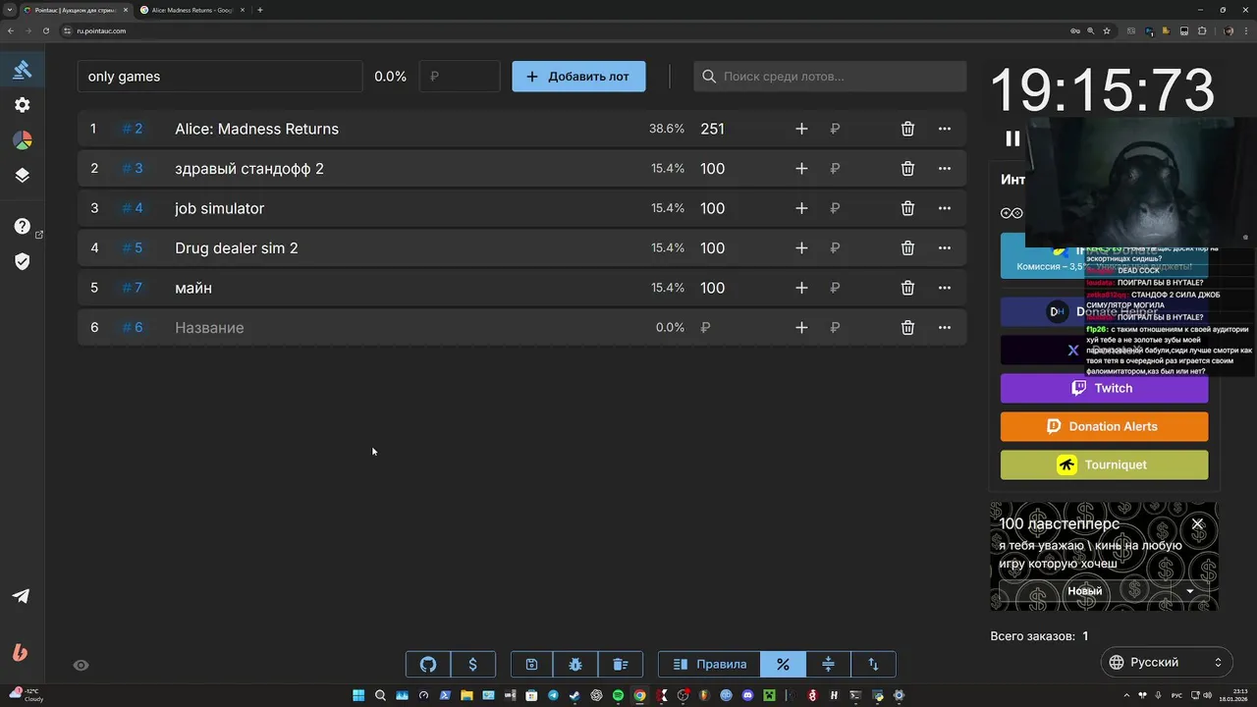Open Telegram from the taskbar
1257x707 pixels.
pos(553,695)
